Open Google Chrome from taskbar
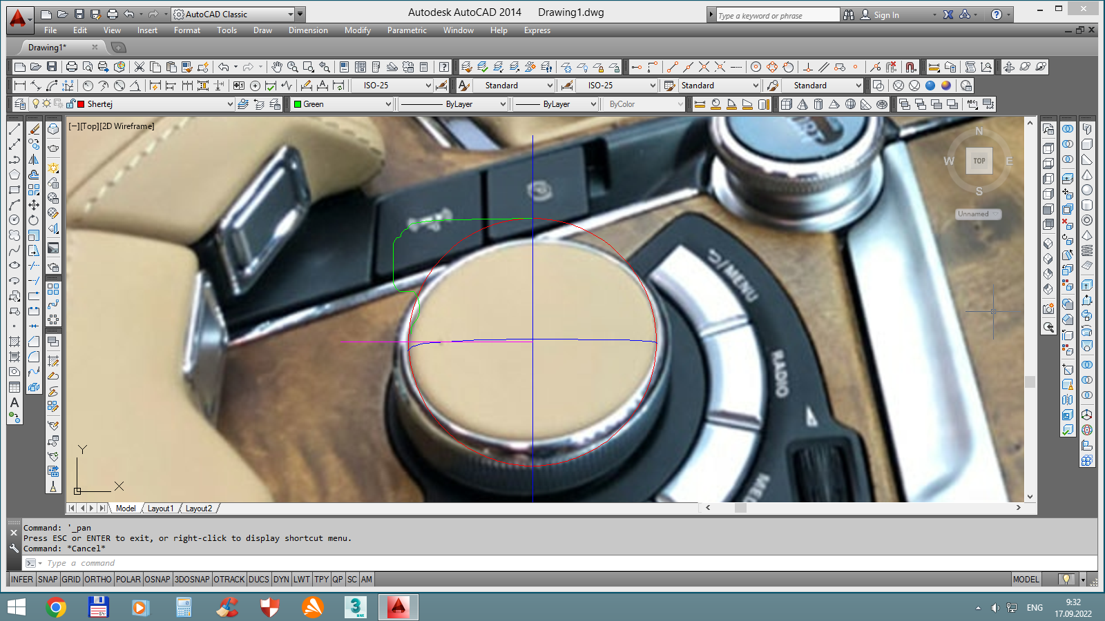Viewport: 1105px width, 621px height. tap(56, 607)
